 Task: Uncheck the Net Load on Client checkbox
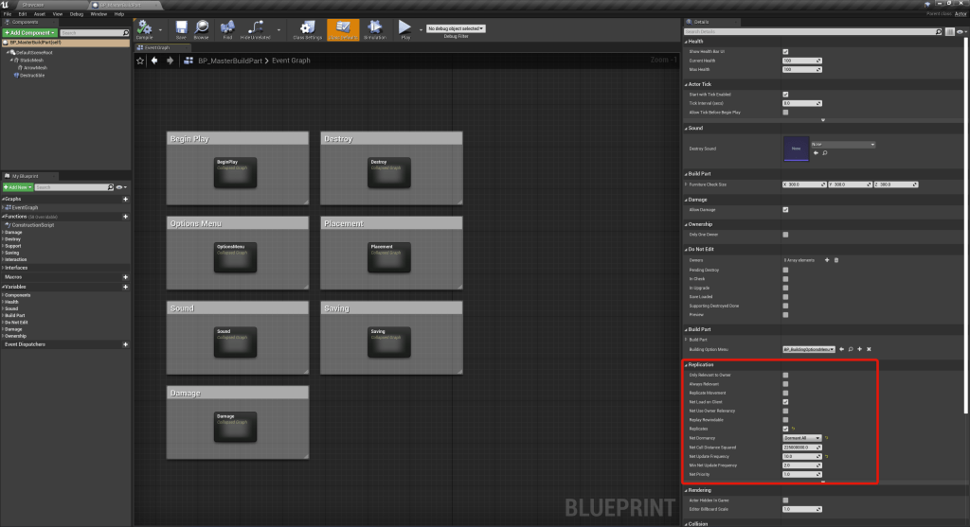point(785,402)
